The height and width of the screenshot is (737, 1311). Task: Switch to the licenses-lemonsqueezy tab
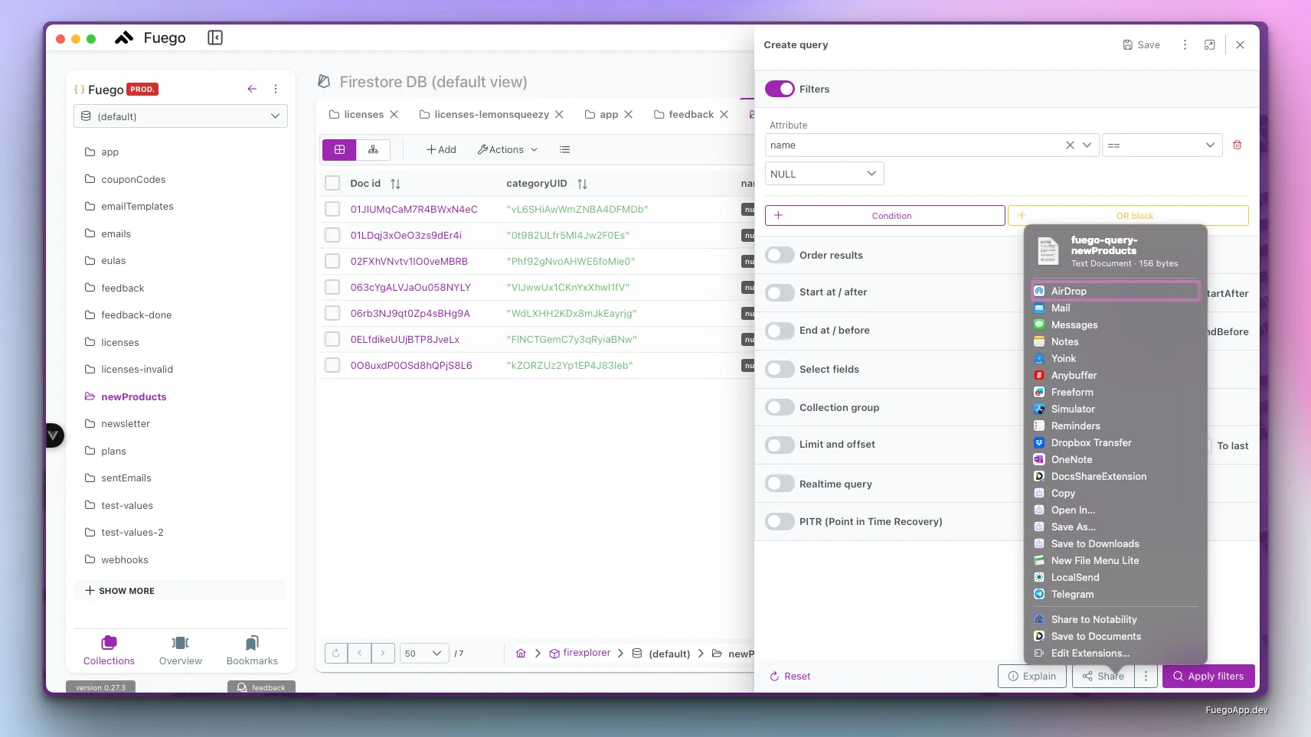tap(490, 114)
